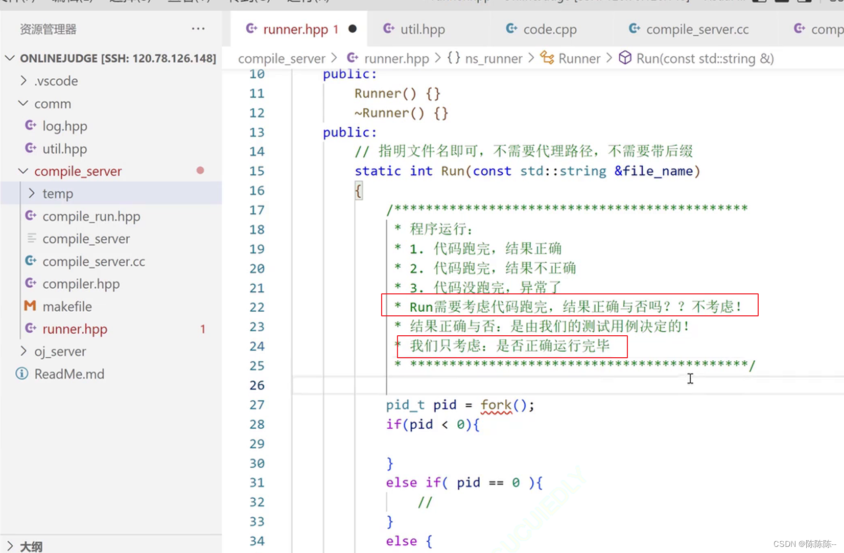Screen dimensions: 844x553
Task: Switch to the runner.hpp tab
Action: point(298,29)
